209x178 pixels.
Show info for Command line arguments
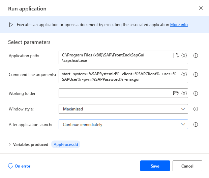tap(196, 74)
